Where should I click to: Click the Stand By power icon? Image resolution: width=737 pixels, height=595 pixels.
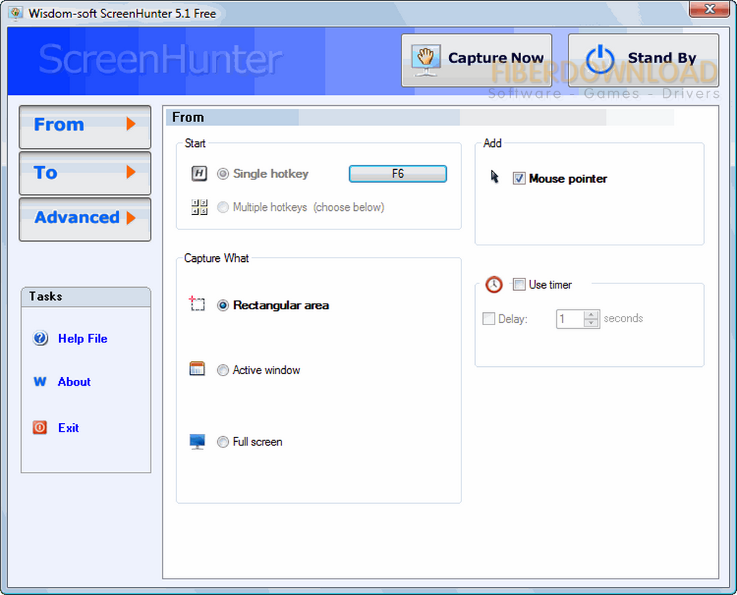600,60
